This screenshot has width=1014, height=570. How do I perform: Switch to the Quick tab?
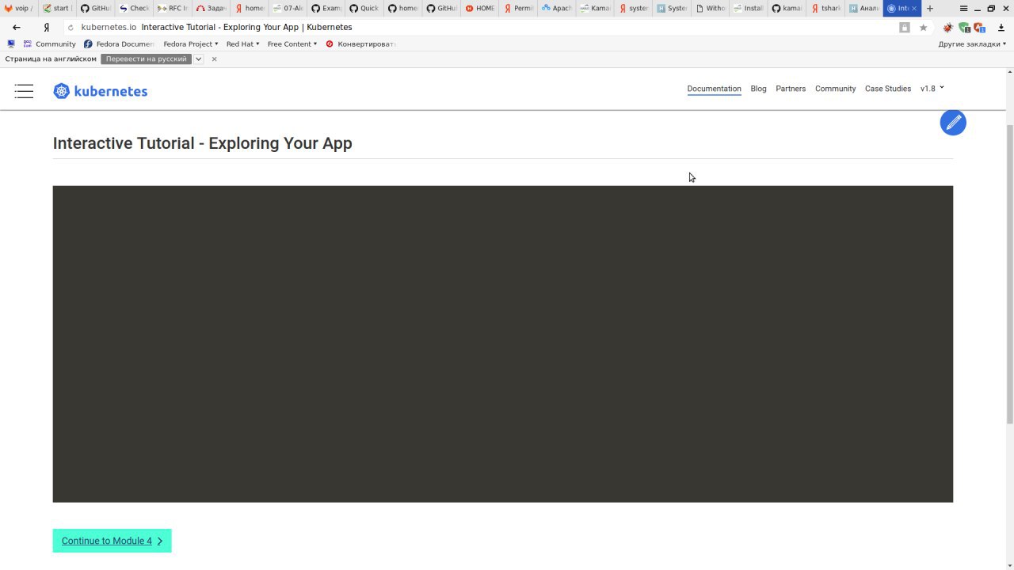point(364,8)
